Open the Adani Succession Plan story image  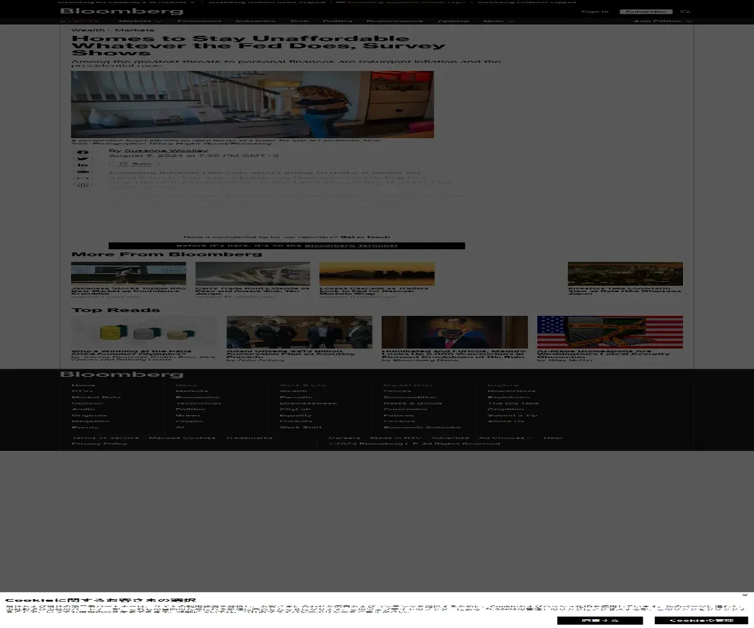[x=300, y=332]
